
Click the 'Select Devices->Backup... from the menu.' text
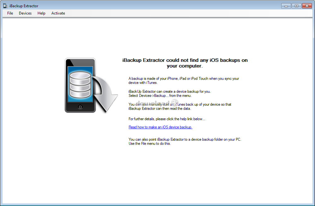[160, 96]
